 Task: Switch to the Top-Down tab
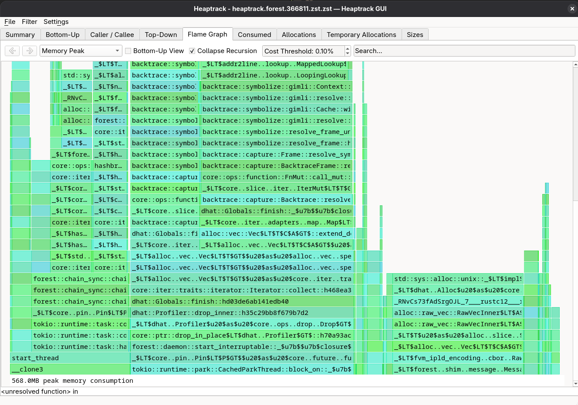click(161, 35)
